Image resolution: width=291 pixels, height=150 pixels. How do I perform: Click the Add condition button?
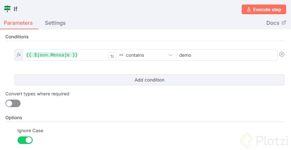tap(149, 80)
